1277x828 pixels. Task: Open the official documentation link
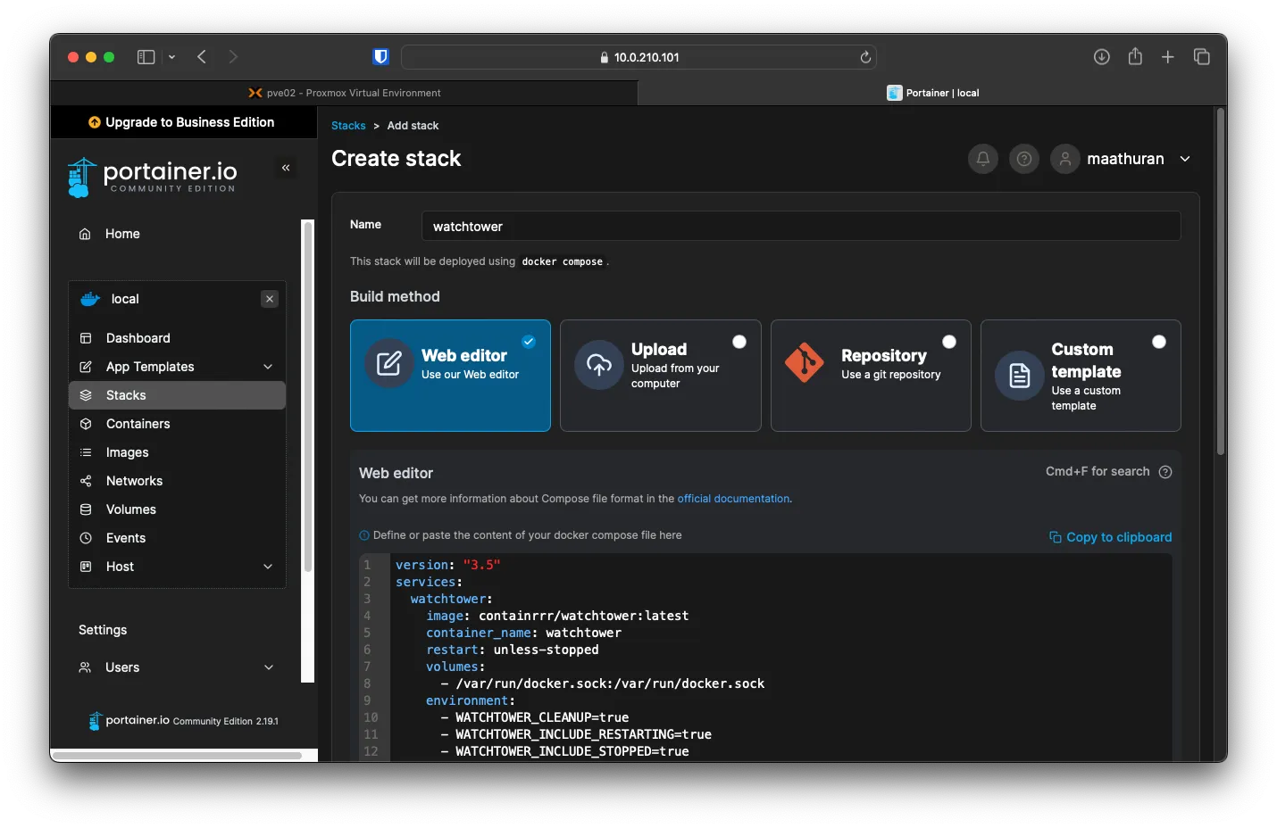[733, 499]
